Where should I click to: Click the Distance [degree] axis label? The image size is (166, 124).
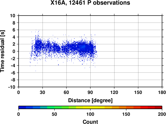point(90,101)
